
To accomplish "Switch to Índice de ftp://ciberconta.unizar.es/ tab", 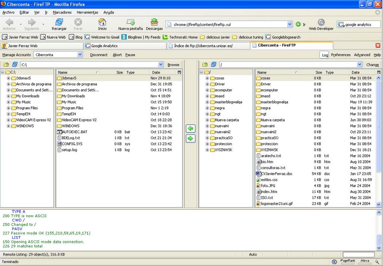I will click(x=208, y=46).
